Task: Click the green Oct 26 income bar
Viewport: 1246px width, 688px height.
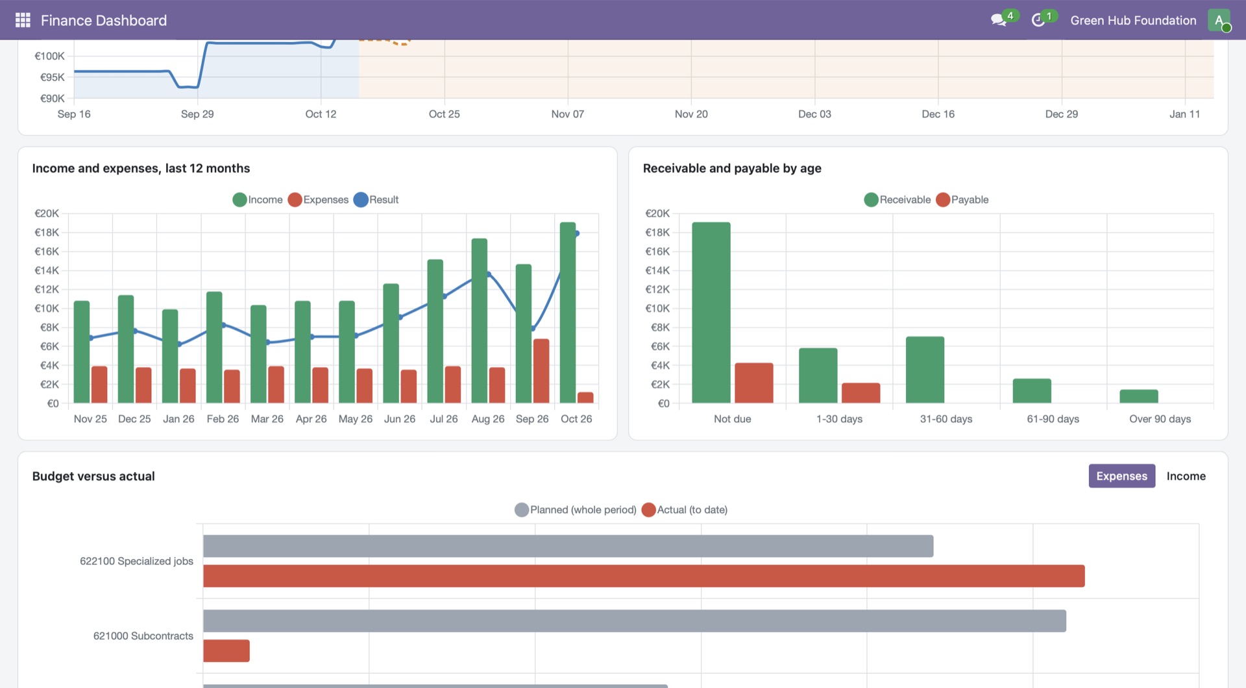Action: pyautogui.click(x=568, y=313)
